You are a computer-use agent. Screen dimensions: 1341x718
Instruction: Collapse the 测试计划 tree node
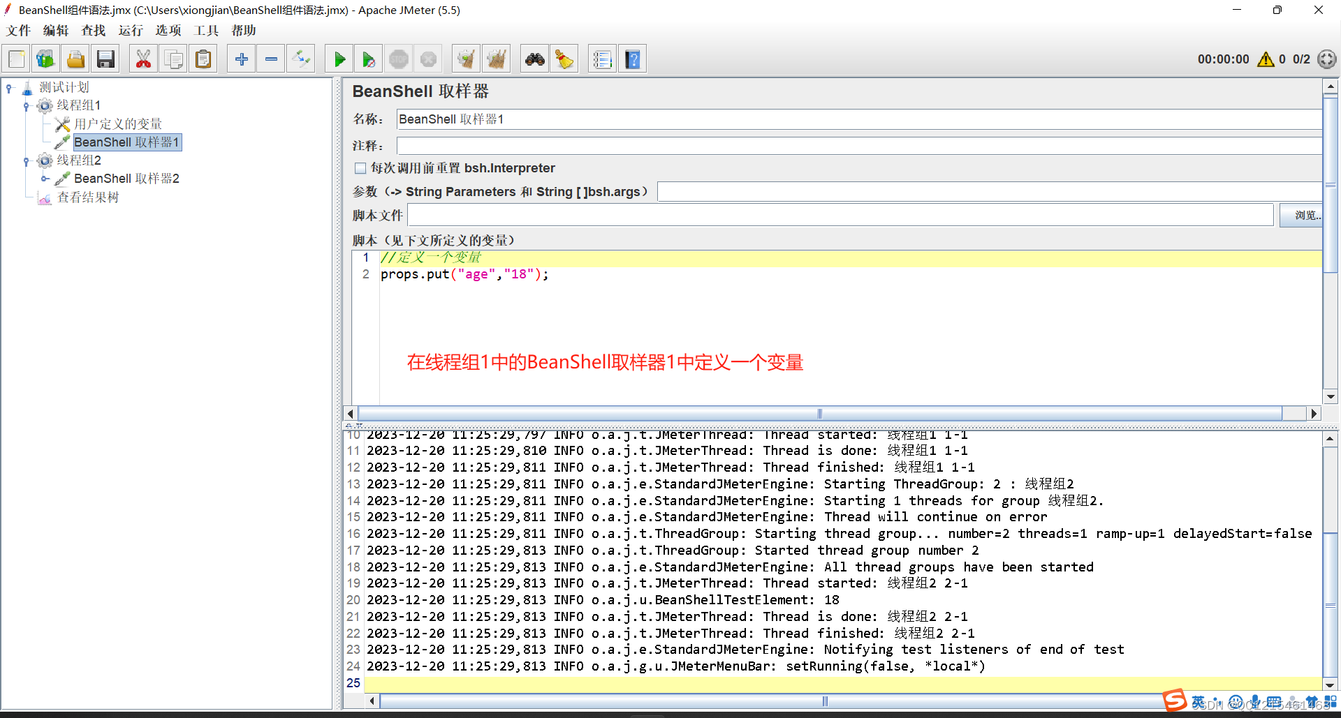click(x=9, y=88)
